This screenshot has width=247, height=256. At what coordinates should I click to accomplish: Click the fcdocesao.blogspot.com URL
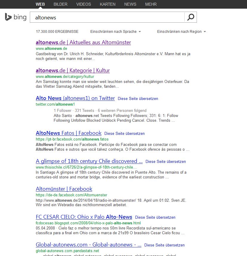coord(88,223)
